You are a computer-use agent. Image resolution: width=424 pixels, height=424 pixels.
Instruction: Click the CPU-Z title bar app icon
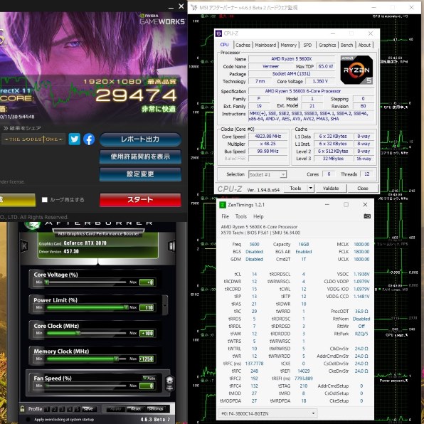pos(218,33)
